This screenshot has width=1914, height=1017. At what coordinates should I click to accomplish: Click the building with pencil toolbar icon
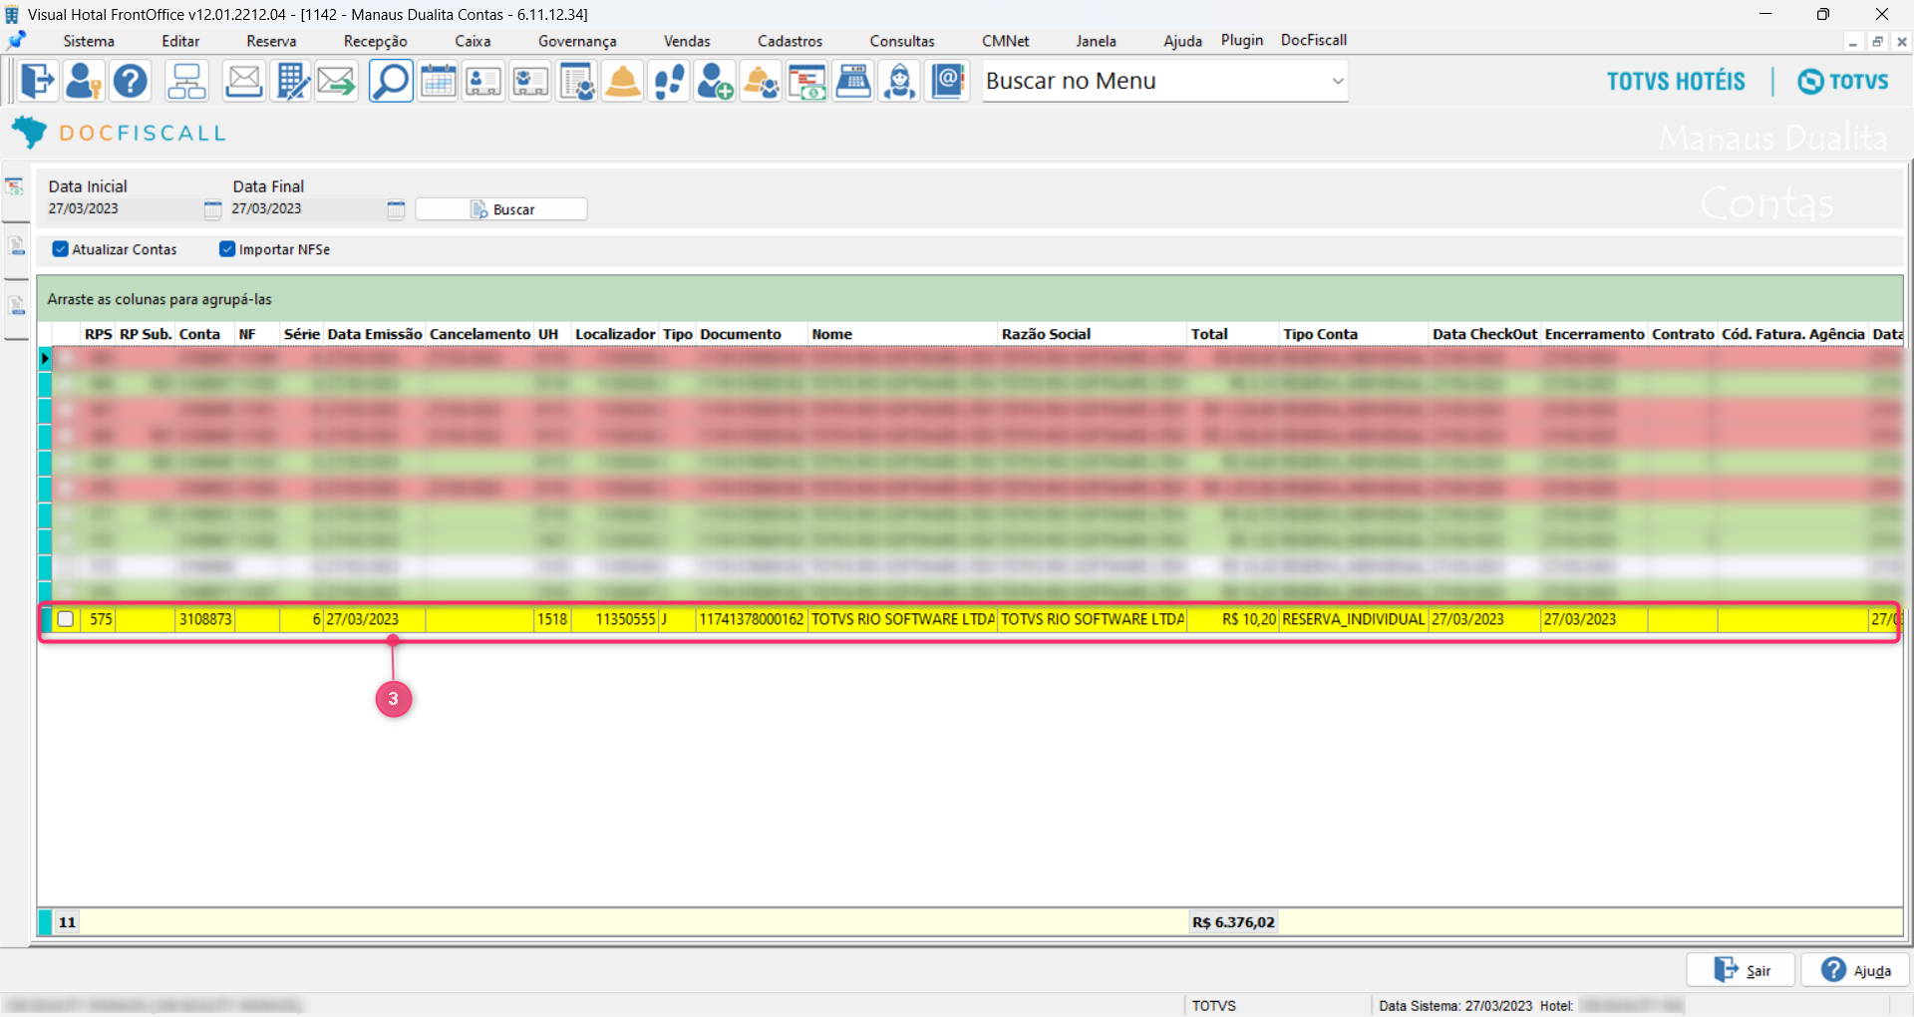click(x=290, y=81)
